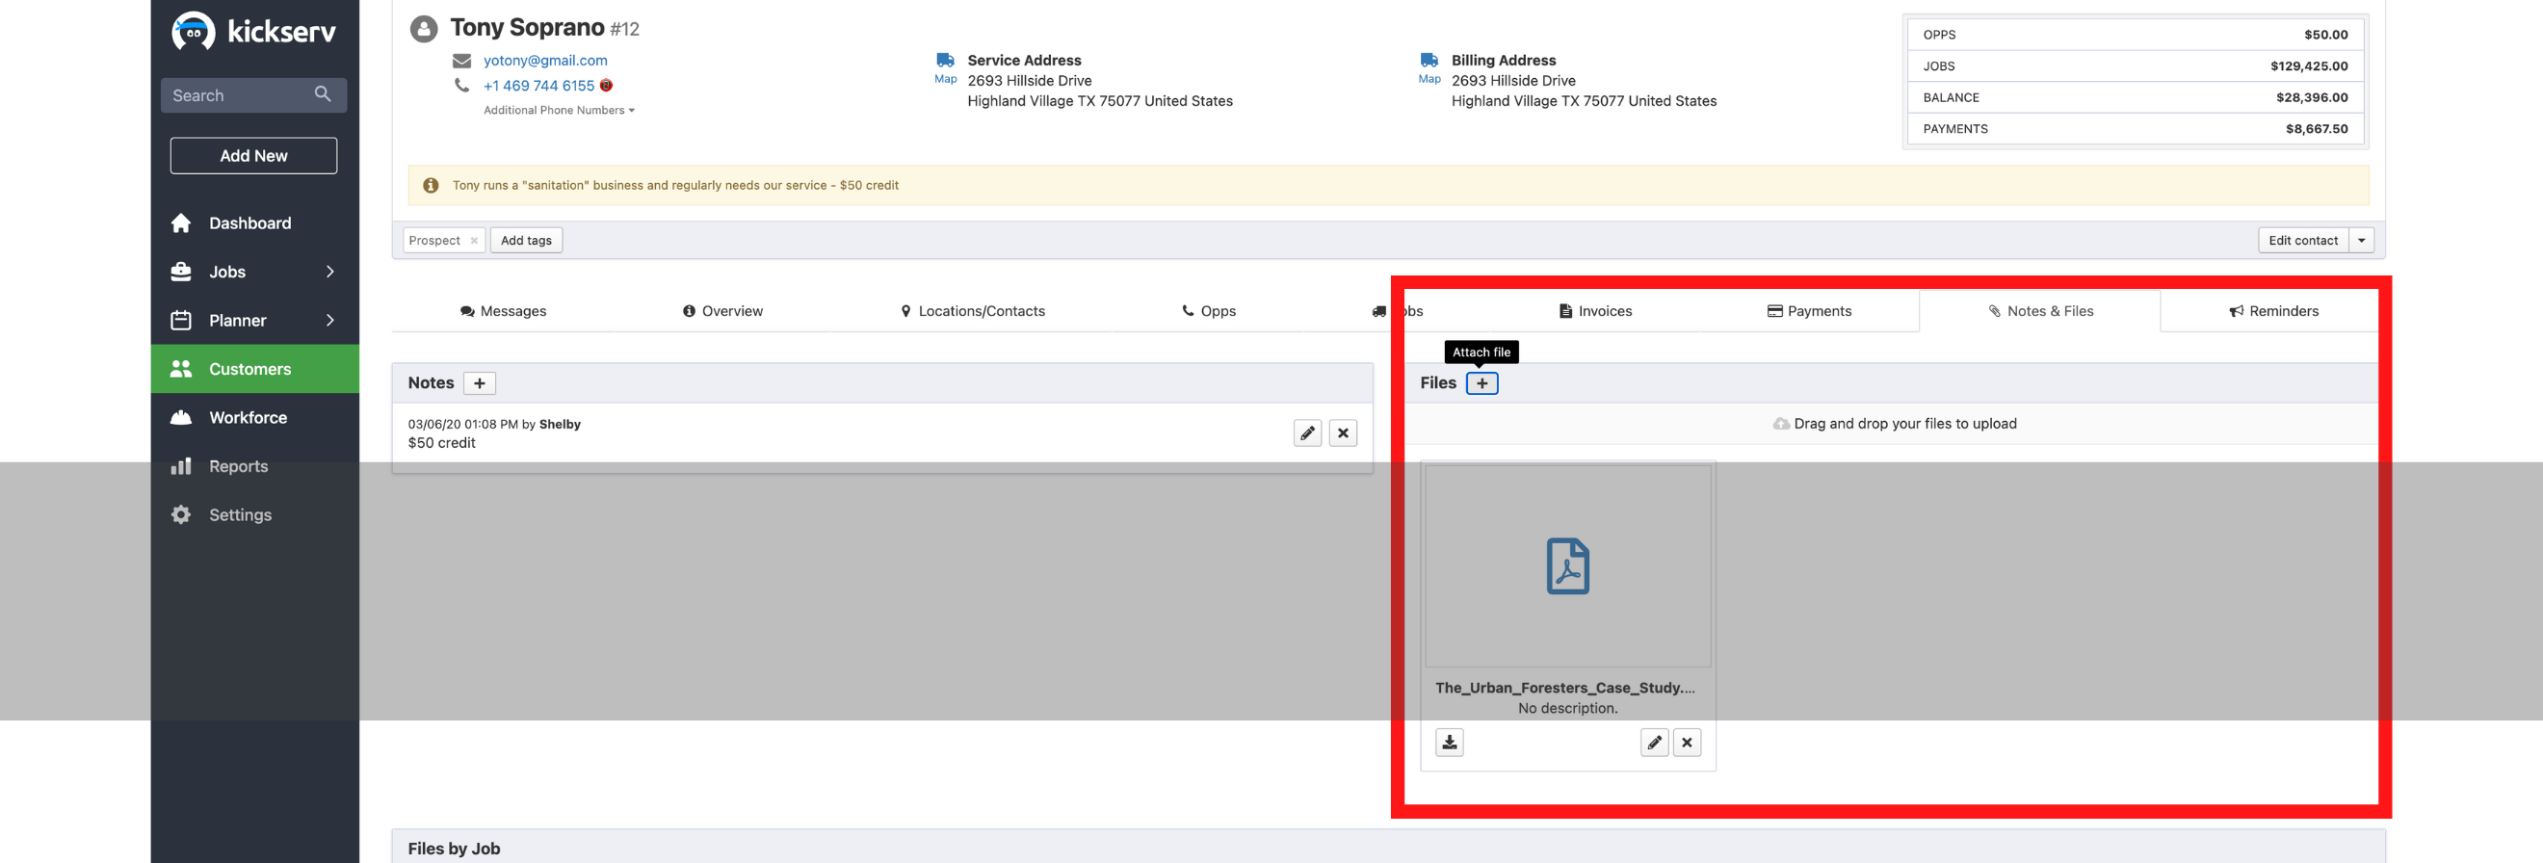Click the Settings gear icon

[x=181, y=514]
